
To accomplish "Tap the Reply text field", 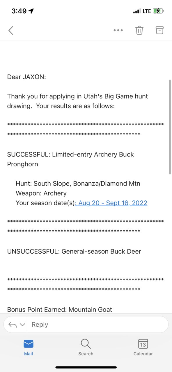I will [97, 325].
